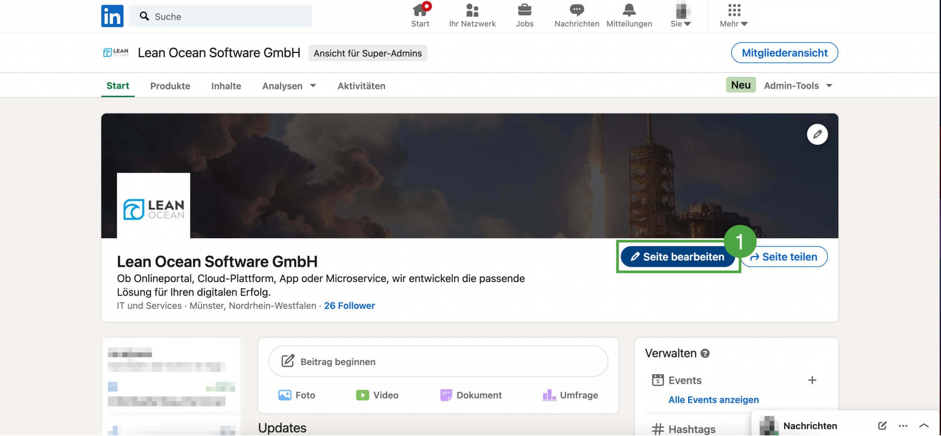Image resolution: width=941 pixels, height=436 pixels.
Task: Click the cover image edit pencil
Action: pos(817,134)
